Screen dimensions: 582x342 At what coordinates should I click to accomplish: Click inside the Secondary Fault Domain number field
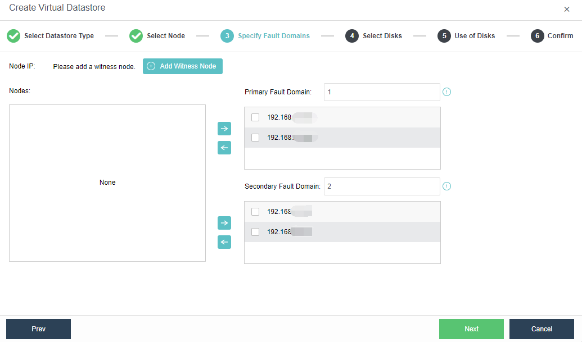click(381, 186)
